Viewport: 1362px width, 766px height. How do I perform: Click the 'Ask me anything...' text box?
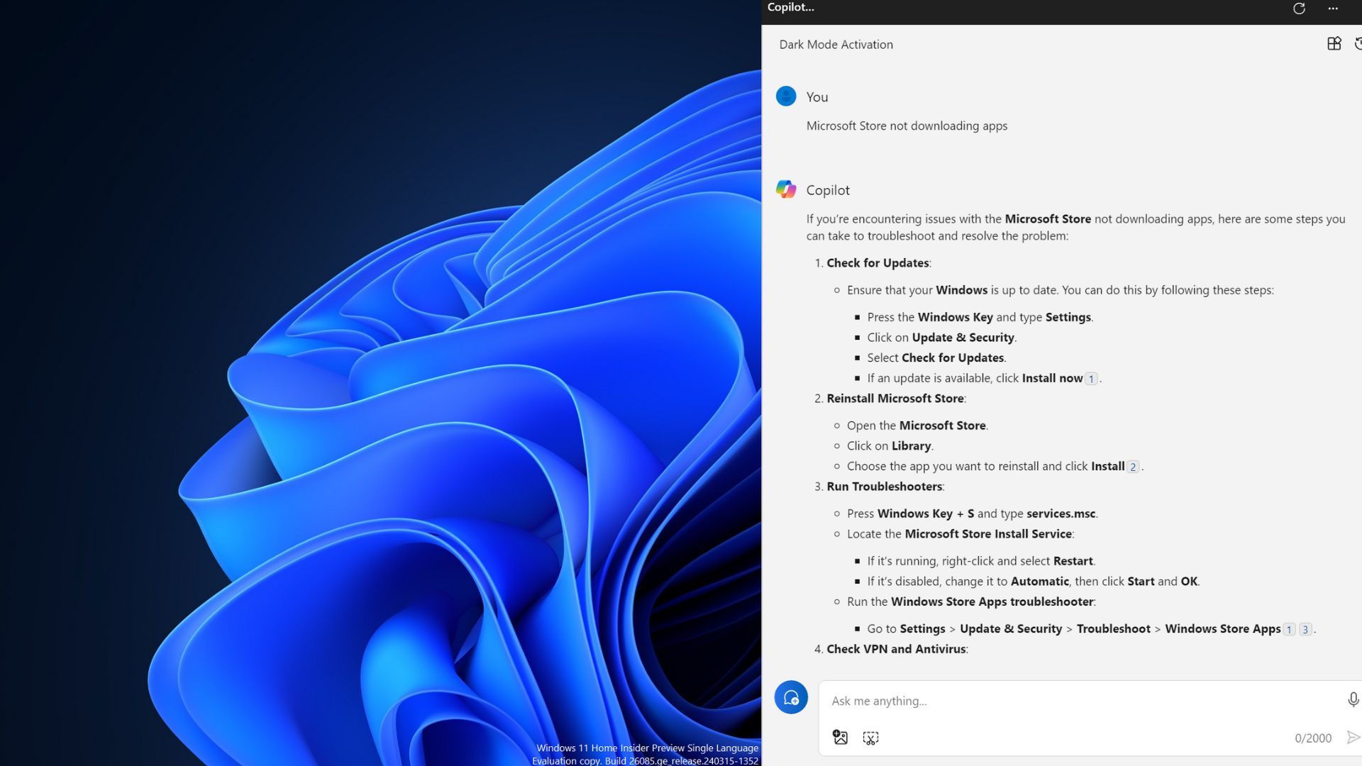coord(1078,701)
